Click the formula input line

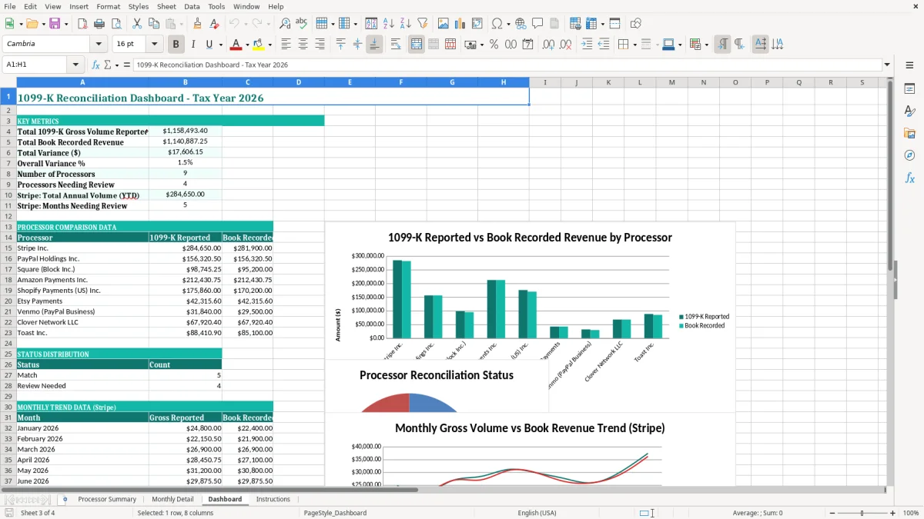coord(507,65)
